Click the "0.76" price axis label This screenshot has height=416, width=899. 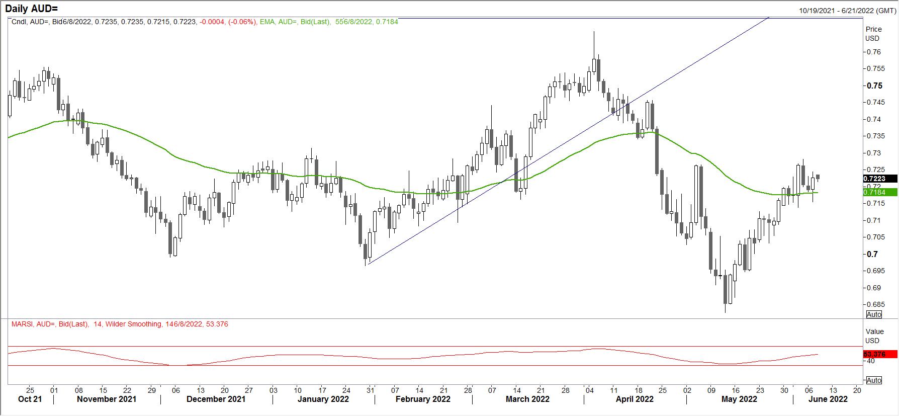874,52
